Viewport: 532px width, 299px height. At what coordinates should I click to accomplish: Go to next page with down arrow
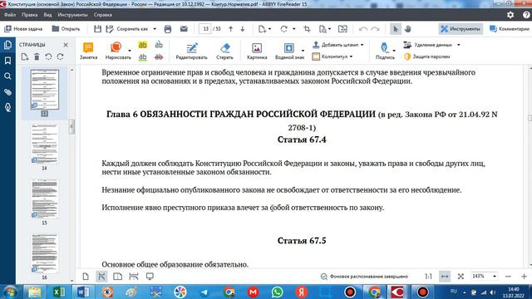[243, 29]
